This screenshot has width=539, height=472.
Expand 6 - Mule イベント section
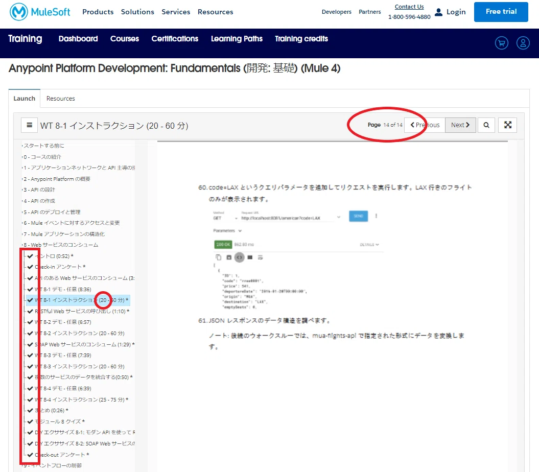point(71,223)
